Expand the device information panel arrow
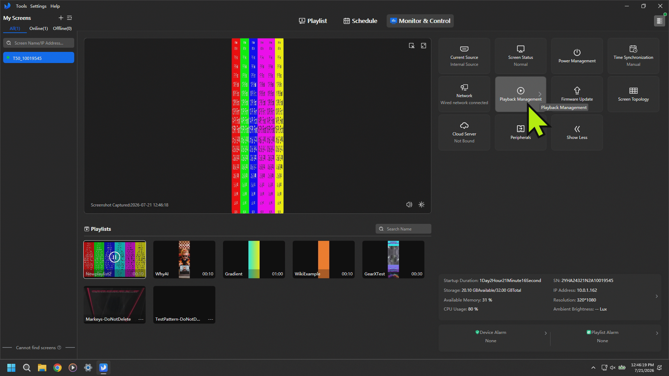The height and width of the screenshot is (376, 669). pos(657,296)
